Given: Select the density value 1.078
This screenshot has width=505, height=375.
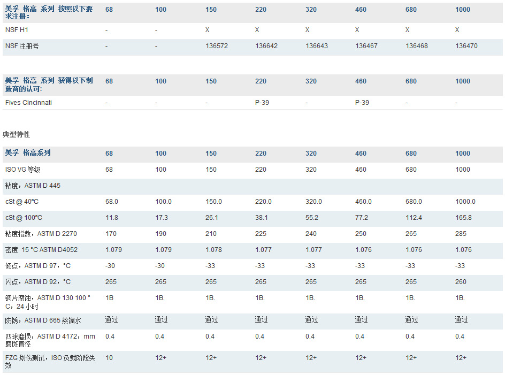Looking at the screenshot, I should click(x=213, y=250).
